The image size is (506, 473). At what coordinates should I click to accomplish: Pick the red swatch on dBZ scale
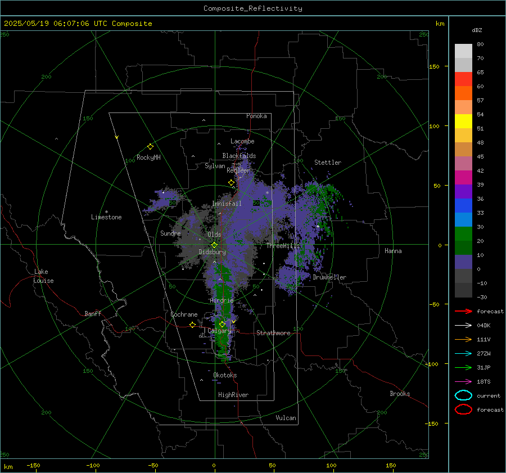pos(463,79)
